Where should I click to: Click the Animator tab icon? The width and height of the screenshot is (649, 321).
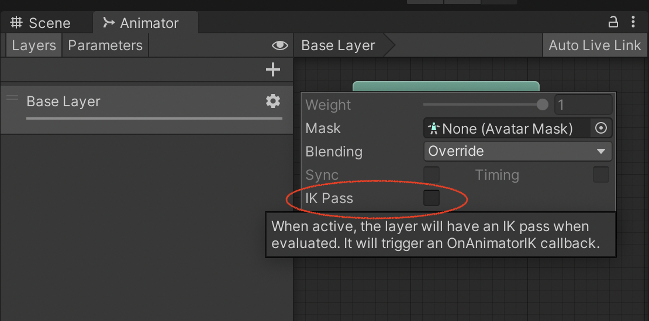(x=109, y=23)
